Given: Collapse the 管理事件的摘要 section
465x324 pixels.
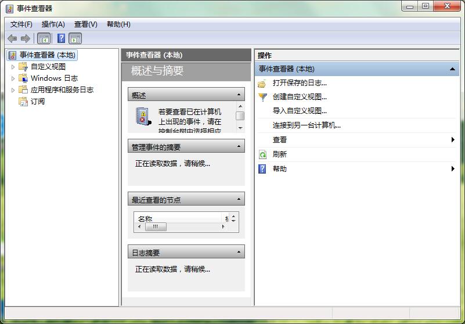Looking at the screenshot, I should (239, 147).
